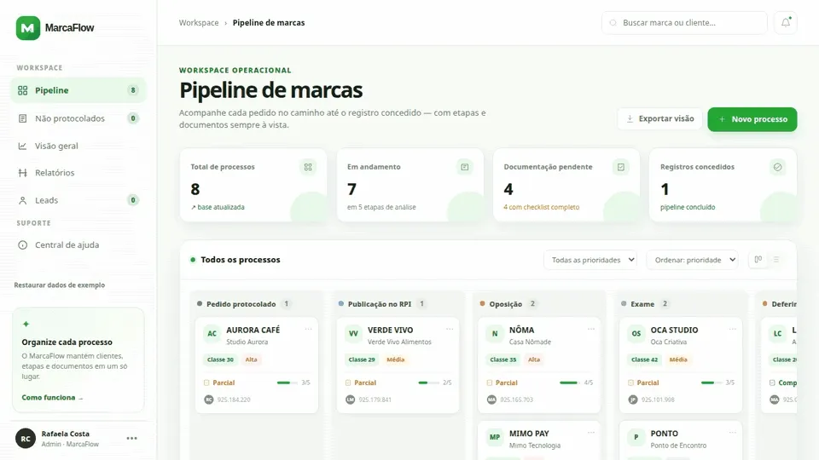Screen dimensions: 819x460
Task: Click the MarcaFlow logo icon
Action: 27,27
